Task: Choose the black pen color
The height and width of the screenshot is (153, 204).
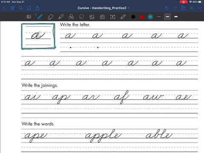Action: [133, 17]
